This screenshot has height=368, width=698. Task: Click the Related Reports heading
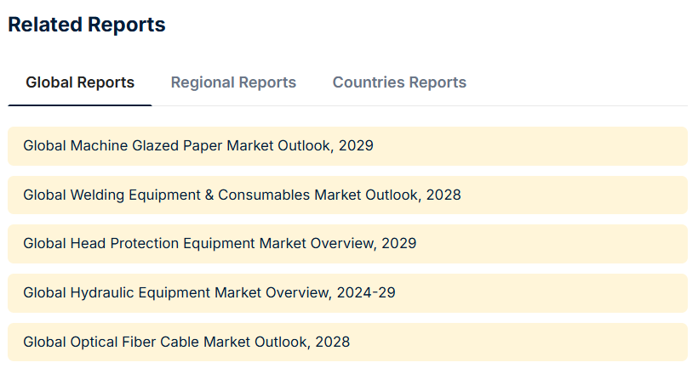87,25
